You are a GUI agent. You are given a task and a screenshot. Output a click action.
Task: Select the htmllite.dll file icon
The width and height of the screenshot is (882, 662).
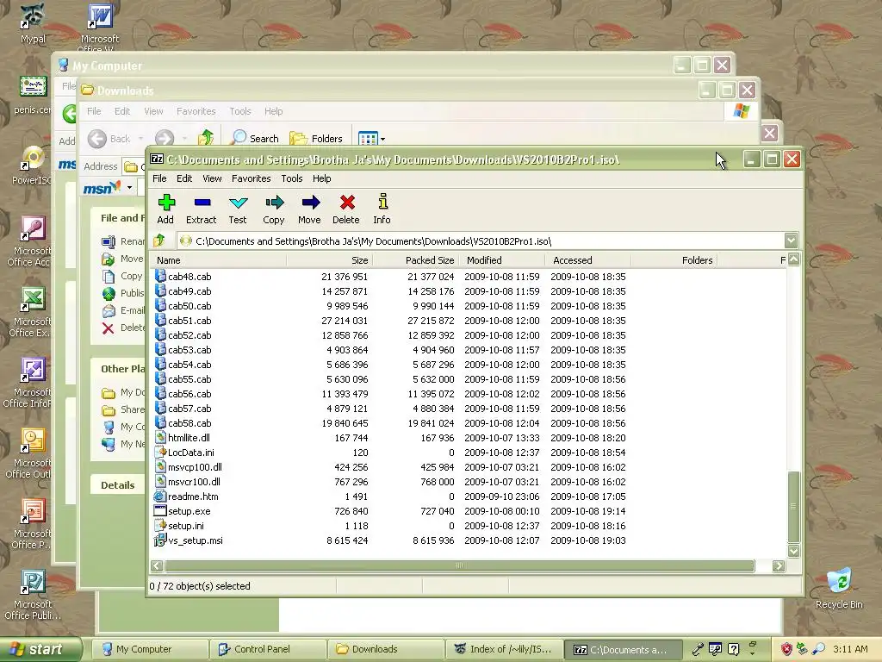pyautogui.click(x=159, y=437)
